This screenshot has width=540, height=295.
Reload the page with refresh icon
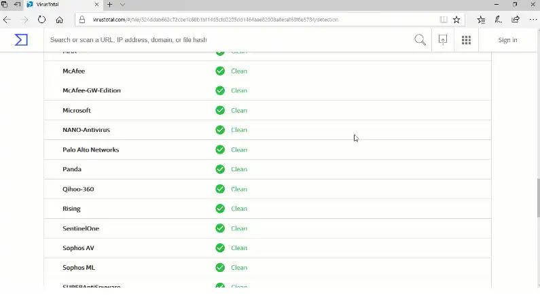(x=41, y=20)
